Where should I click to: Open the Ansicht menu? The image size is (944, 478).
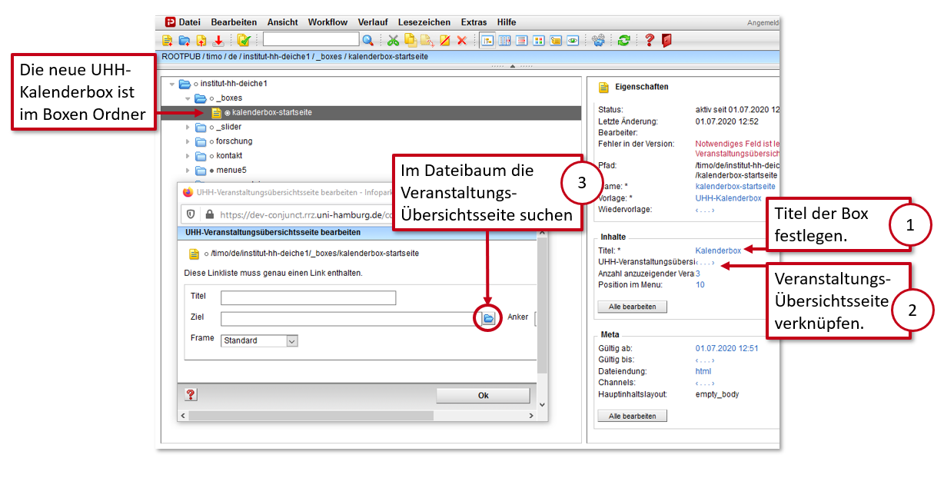pyautogui.click(x=283, y=22)
